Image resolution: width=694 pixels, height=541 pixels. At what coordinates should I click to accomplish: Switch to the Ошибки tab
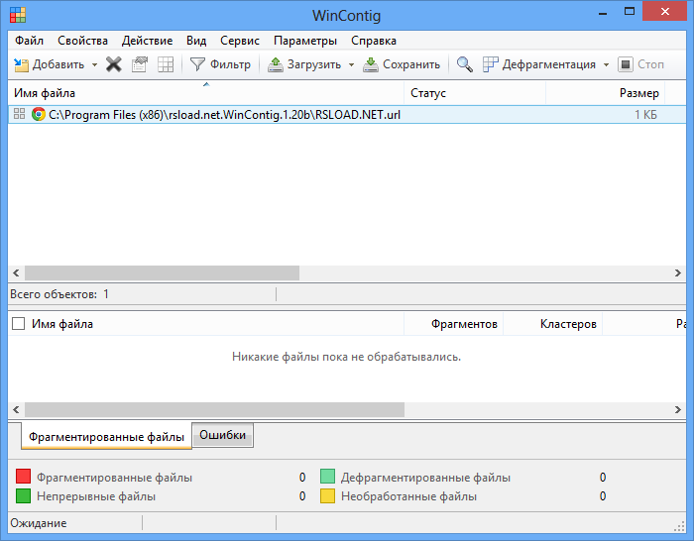point(223,435)
